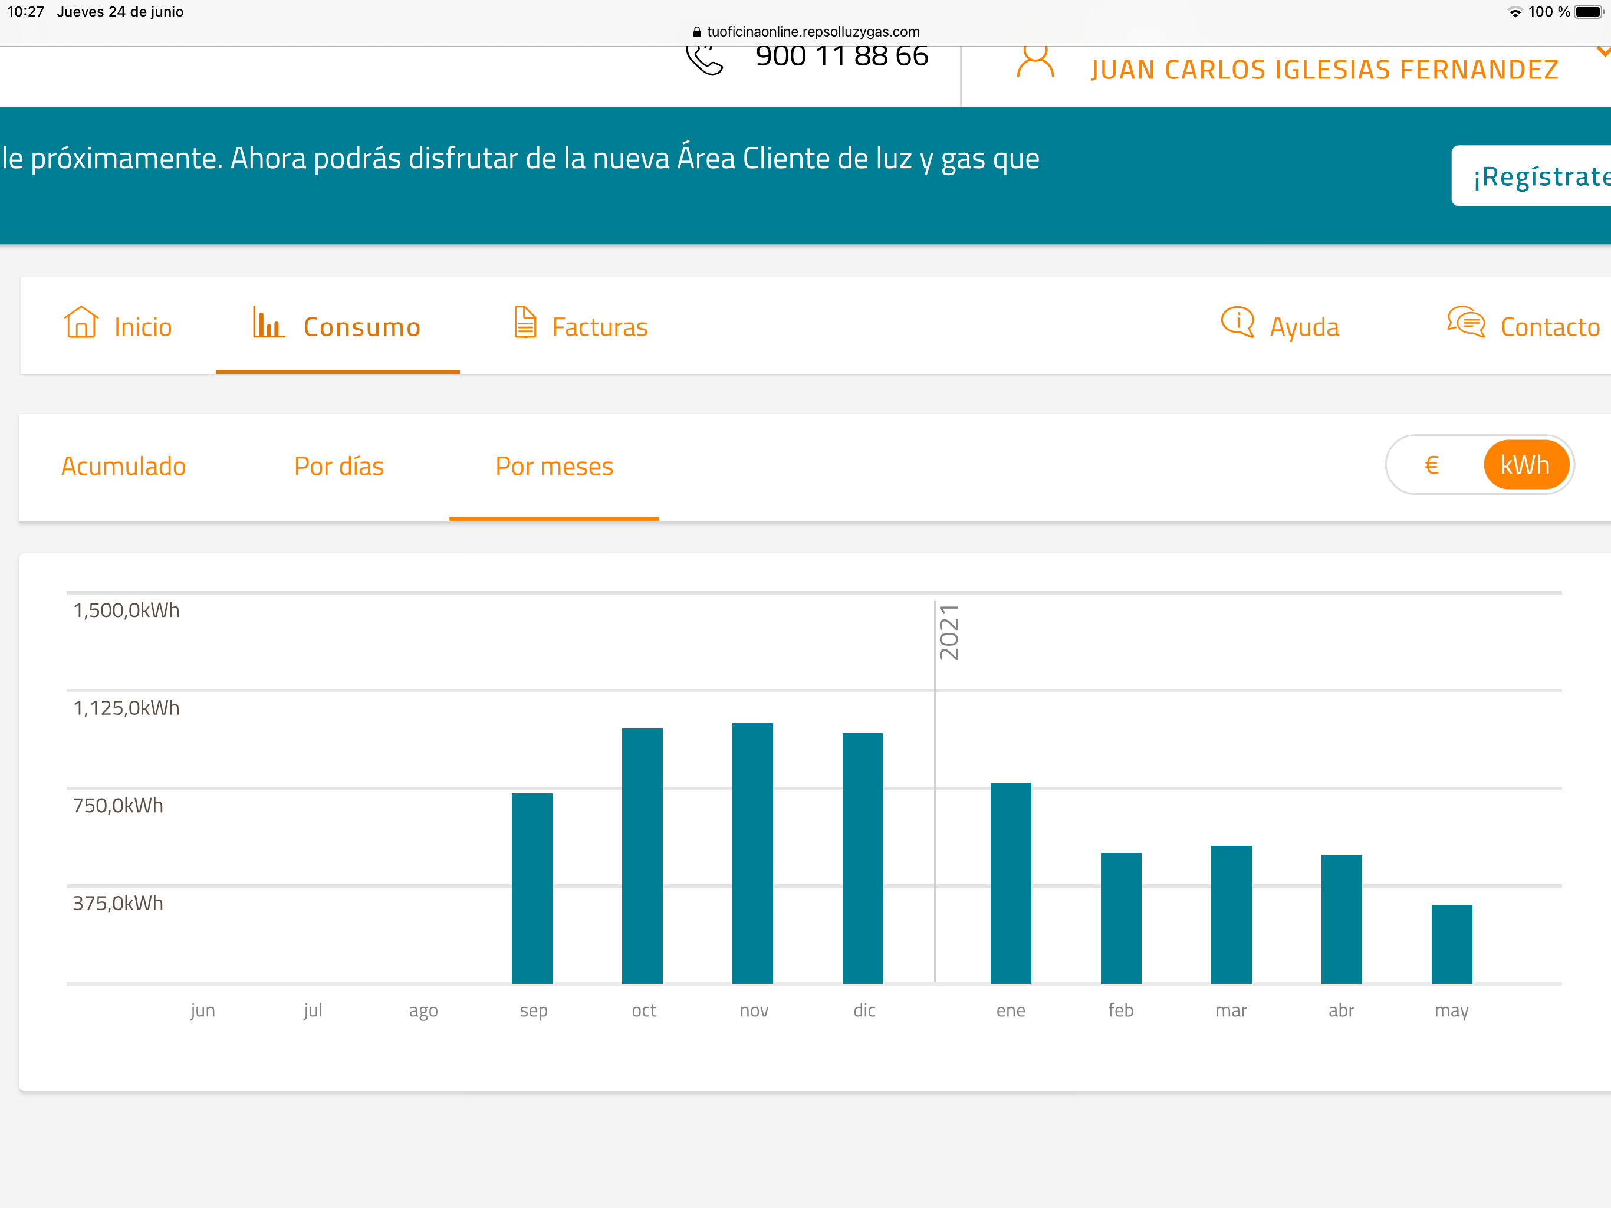Image resolution: width=1611 pixels, height=1208 pixels.
Task: Tap the mar consumption bar
Action: coord(1232,914)
